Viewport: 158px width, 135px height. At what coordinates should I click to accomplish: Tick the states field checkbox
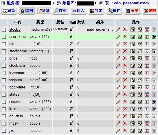click(4, 95)
